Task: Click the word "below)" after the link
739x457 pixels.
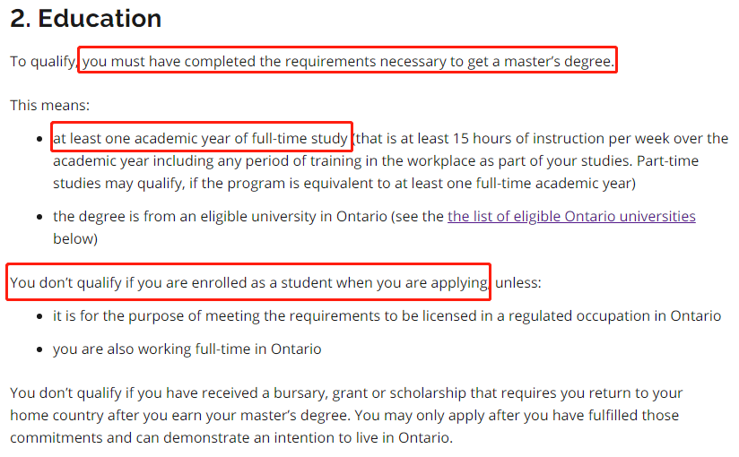Action: click(74, 238)
